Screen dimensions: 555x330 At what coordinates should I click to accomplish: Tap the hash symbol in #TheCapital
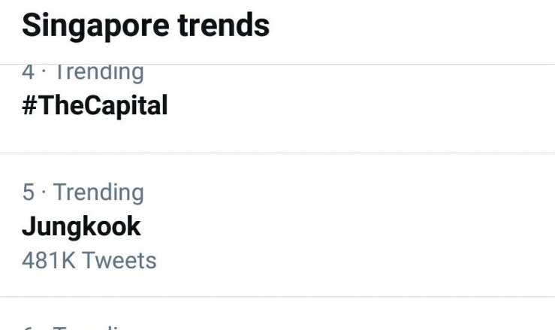click(x=29, y=105)
